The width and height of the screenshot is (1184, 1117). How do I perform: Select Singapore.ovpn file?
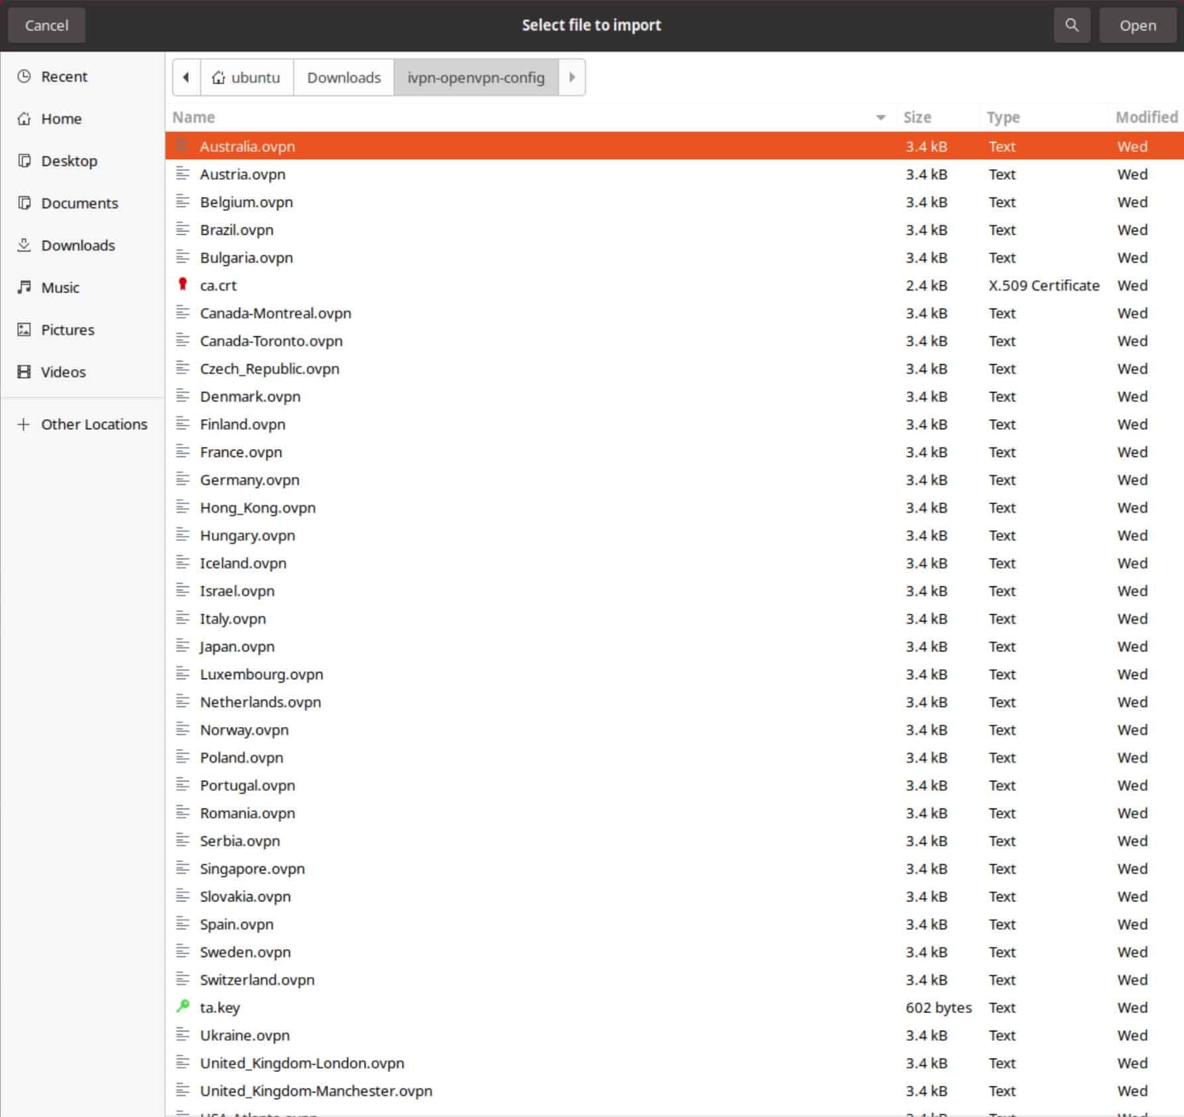(674, 868)
